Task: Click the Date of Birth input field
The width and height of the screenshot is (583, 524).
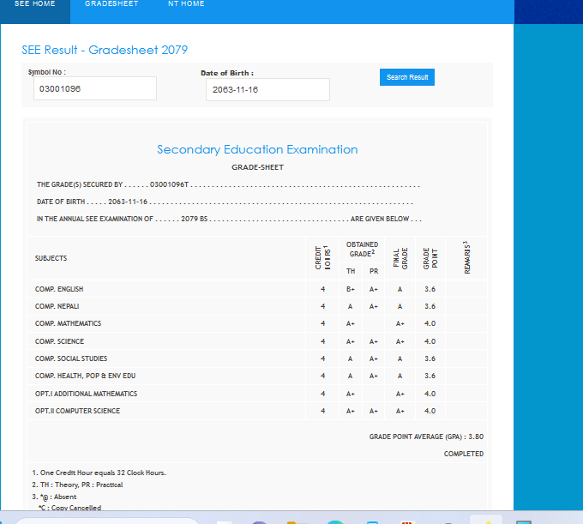Action: [x=267, y=90]
